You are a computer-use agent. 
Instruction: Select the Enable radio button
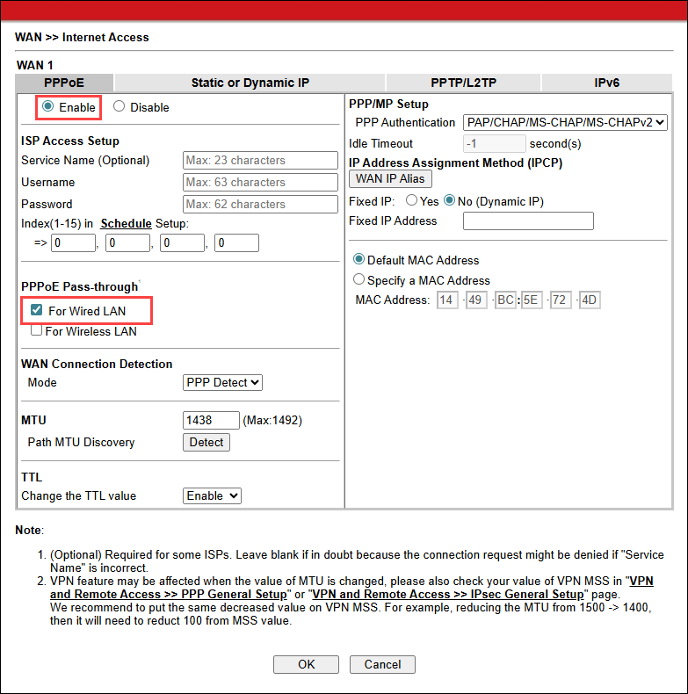point(48,107)
